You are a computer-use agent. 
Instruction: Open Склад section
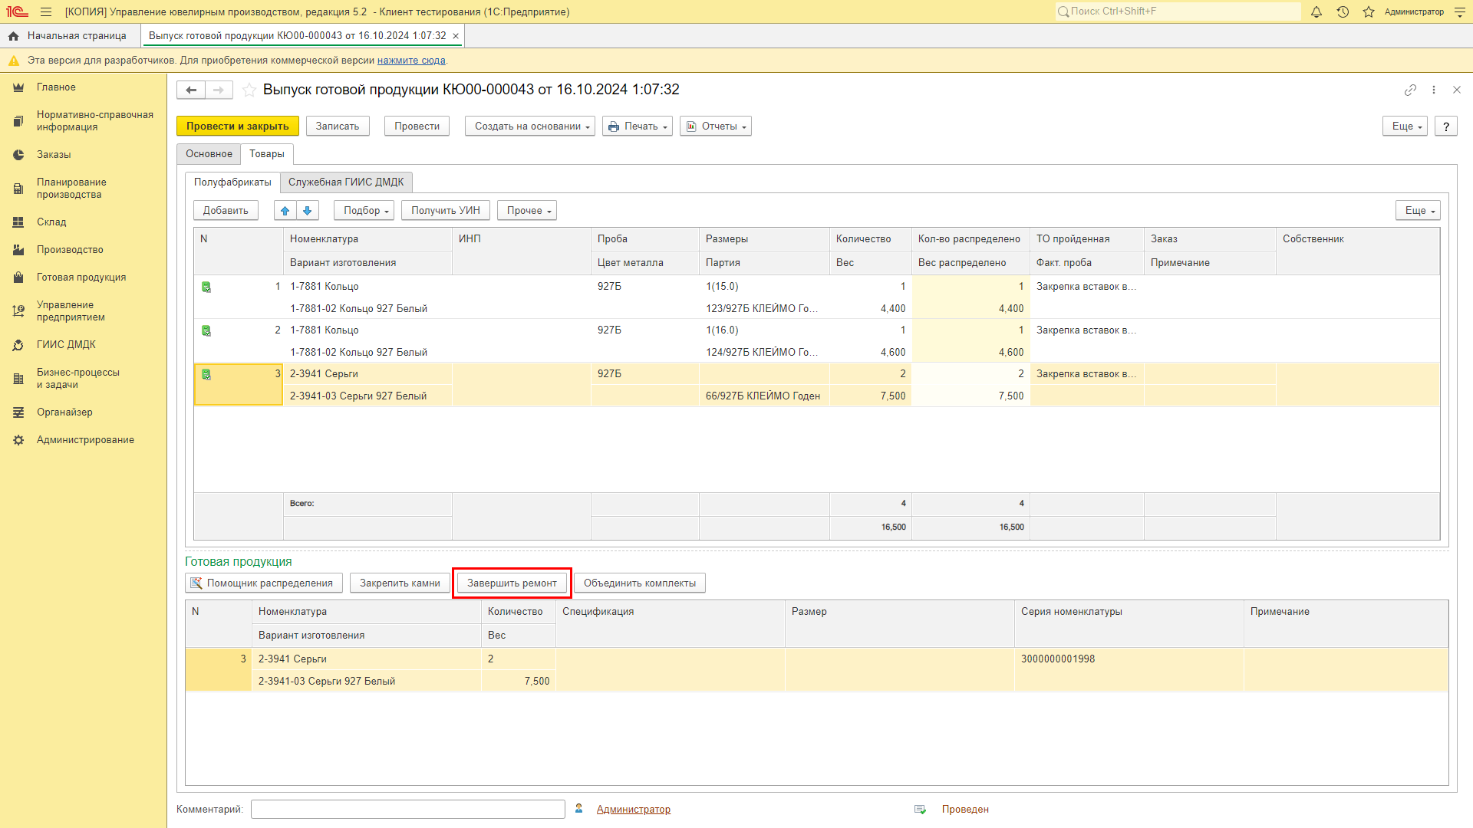(51, 222)
